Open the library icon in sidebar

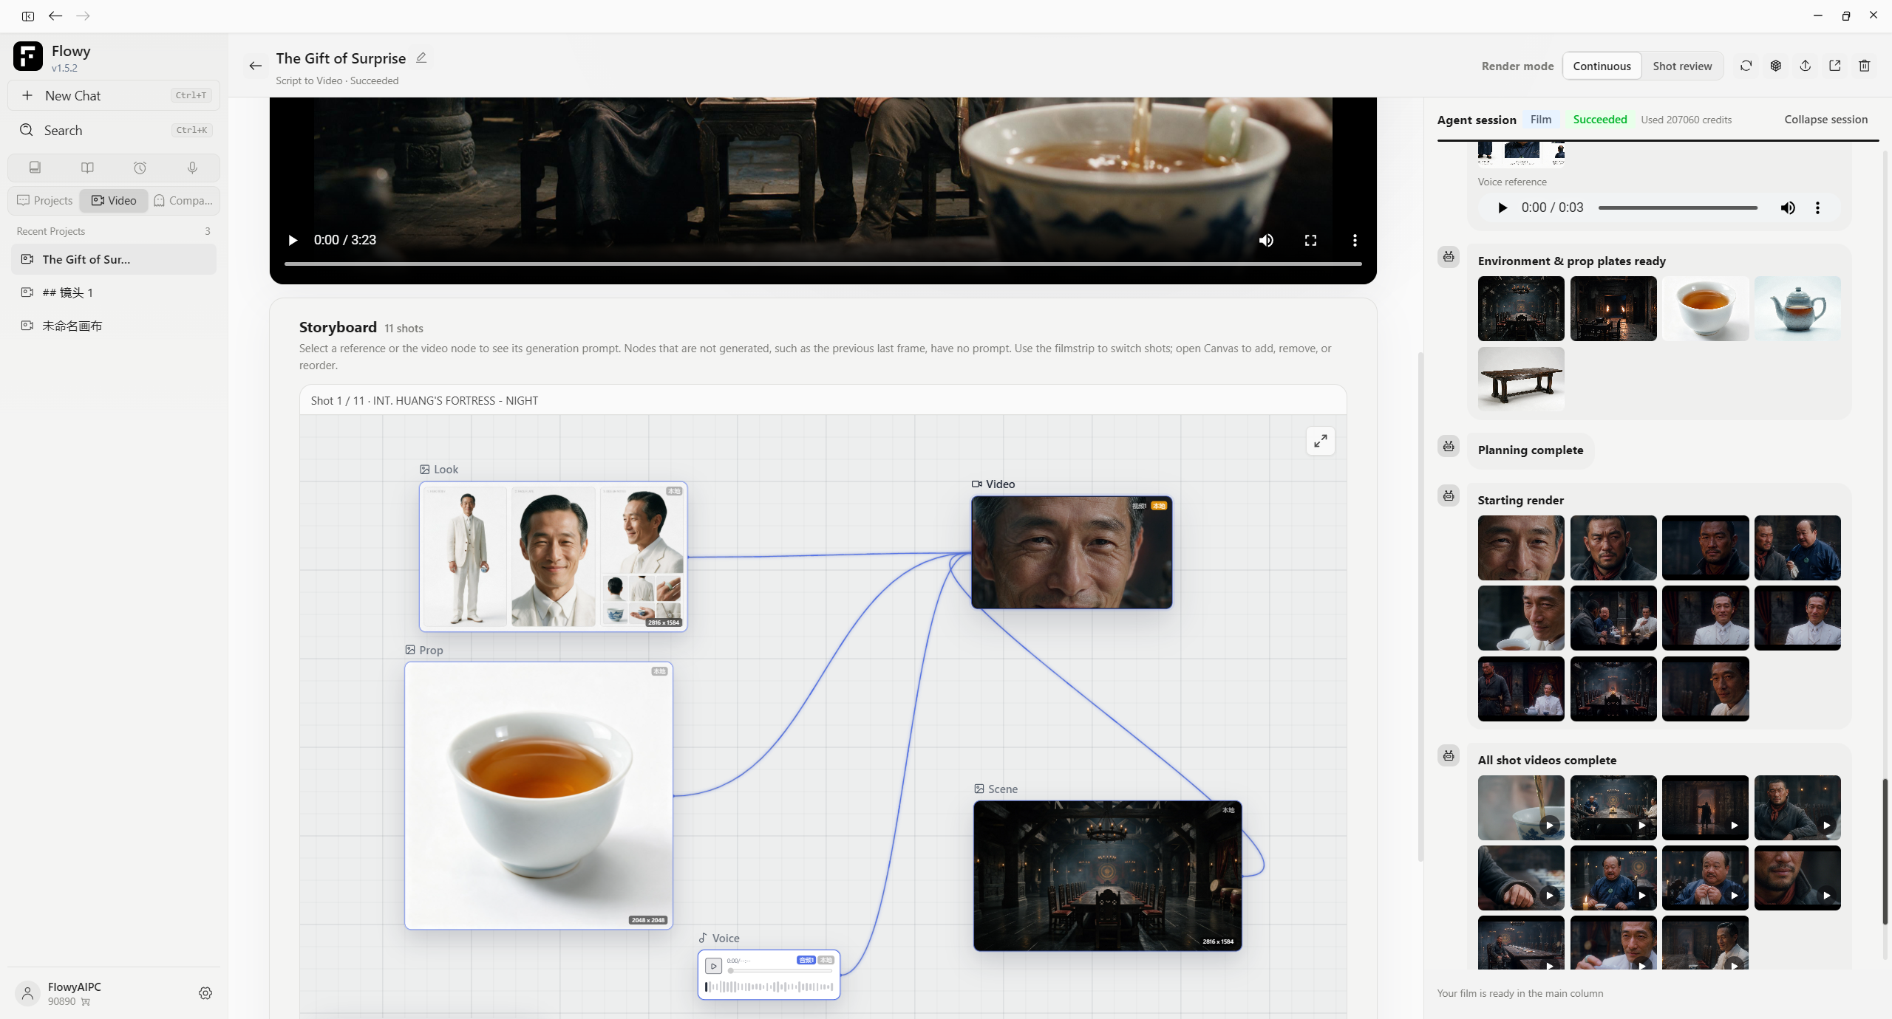[35, 168]
